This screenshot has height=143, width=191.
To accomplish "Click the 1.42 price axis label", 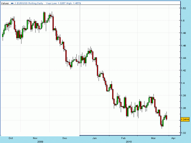I will [x=184, y=70].
